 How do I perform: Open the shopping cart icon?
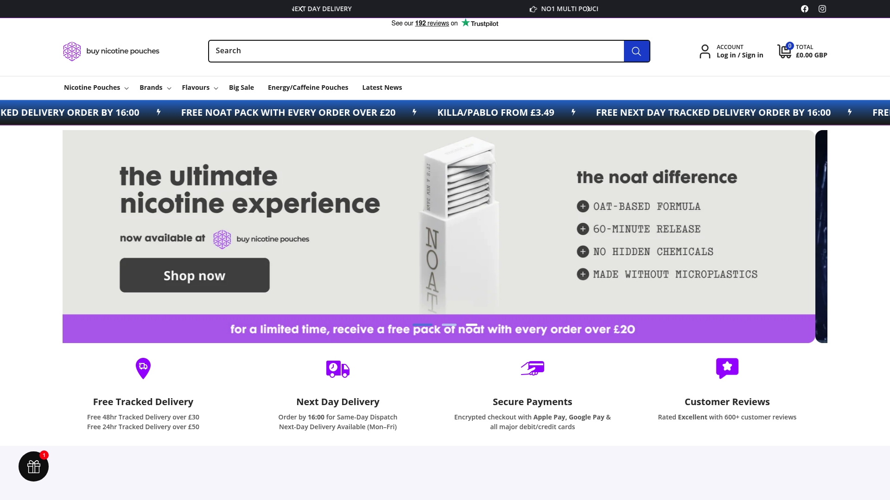(784, 51)
